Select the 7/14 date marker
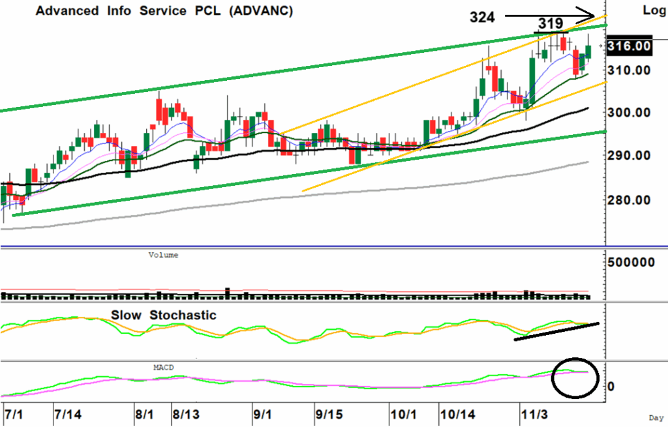Viewport: 668px width, 427px height. 67,415
